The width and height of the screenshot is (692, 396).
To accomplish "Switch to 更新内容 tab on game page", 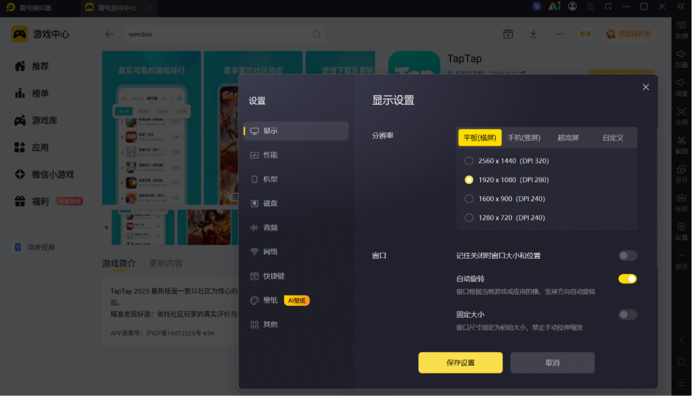I will click(x=166, y=263).
